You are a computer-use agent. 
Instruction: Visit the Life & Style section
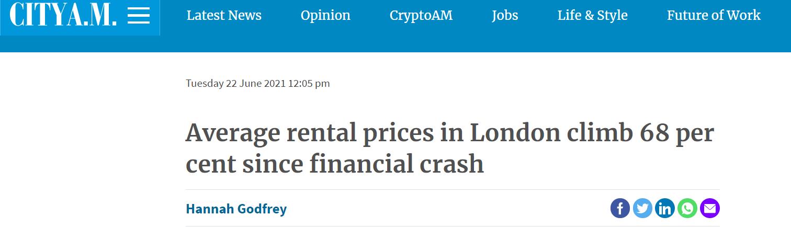pos(593,16)
